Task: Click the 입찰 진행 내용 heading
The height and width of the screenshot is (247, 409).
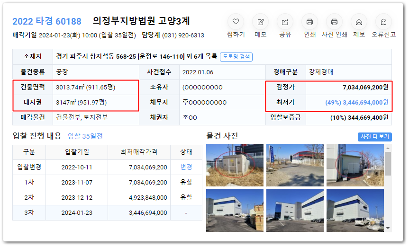Action: [37, 136]
